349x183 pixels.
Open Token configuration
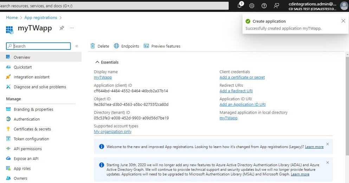(31, 139)
